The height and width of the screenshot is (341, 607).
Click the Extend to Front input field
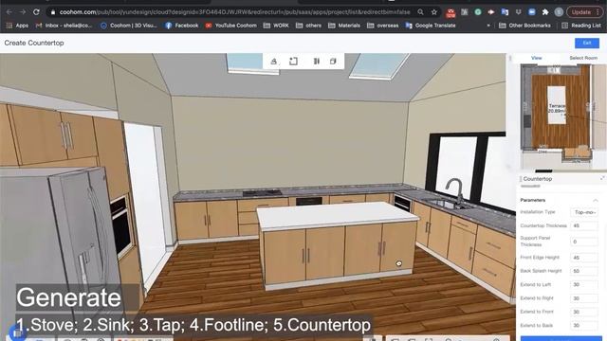[x=584, y=312]
